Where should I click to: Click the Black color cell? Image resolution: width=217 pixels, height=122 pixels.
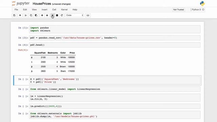pyautogui.click(x=63, y=71)
